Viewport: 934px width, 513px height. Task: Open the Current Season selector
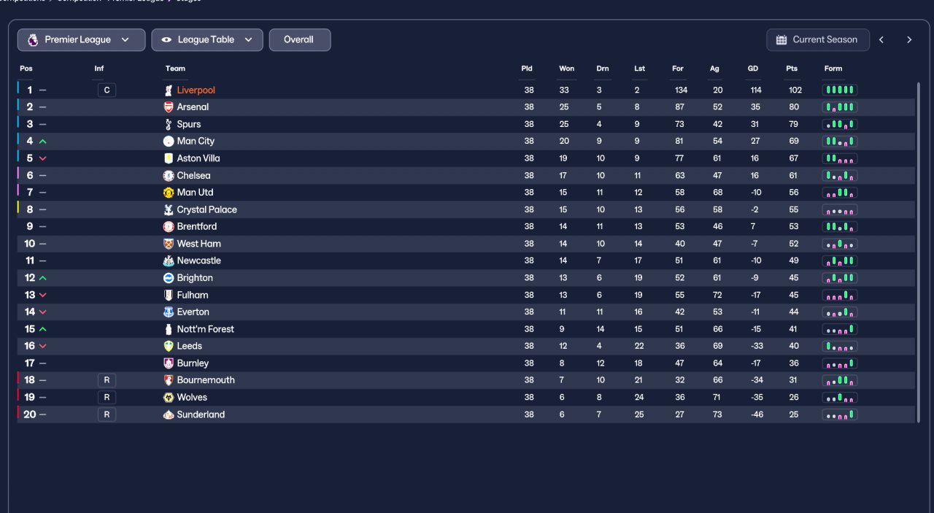point(818,40)
